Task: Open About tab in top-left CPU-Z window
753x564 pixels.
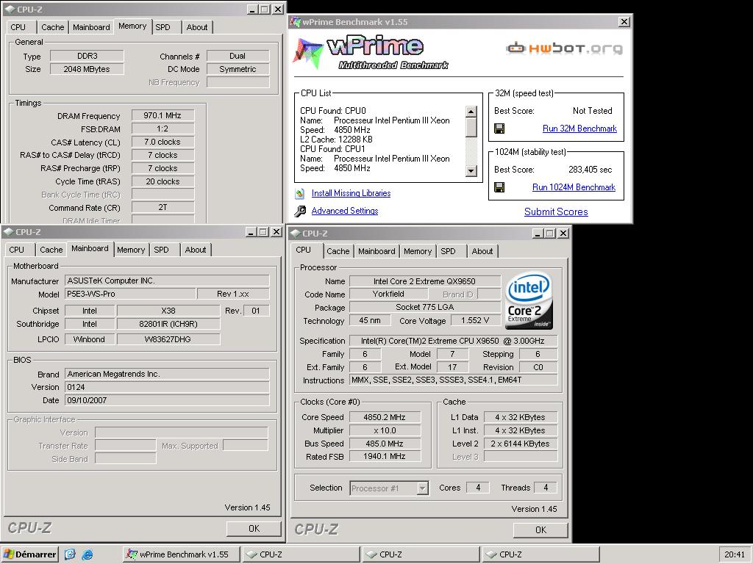Action: [197, 27]
